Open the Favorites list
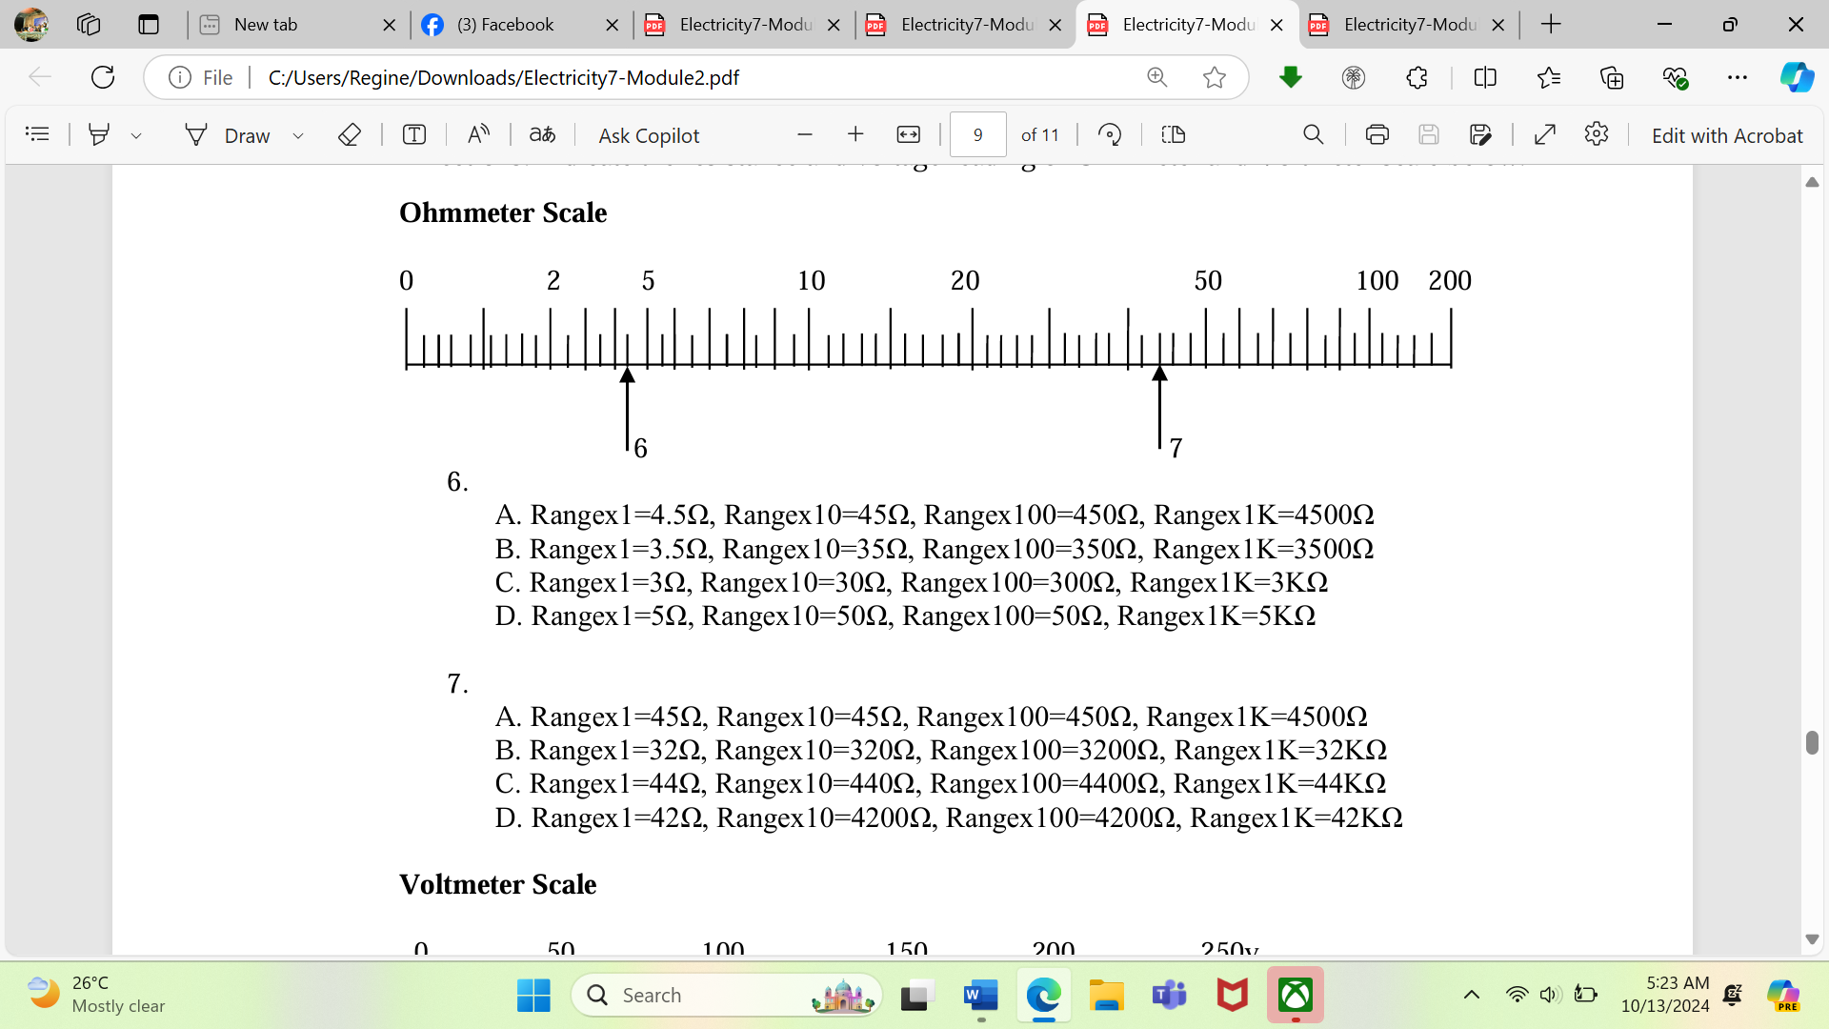This screenshot has width=1829, height=1029. coord(1549,77)
